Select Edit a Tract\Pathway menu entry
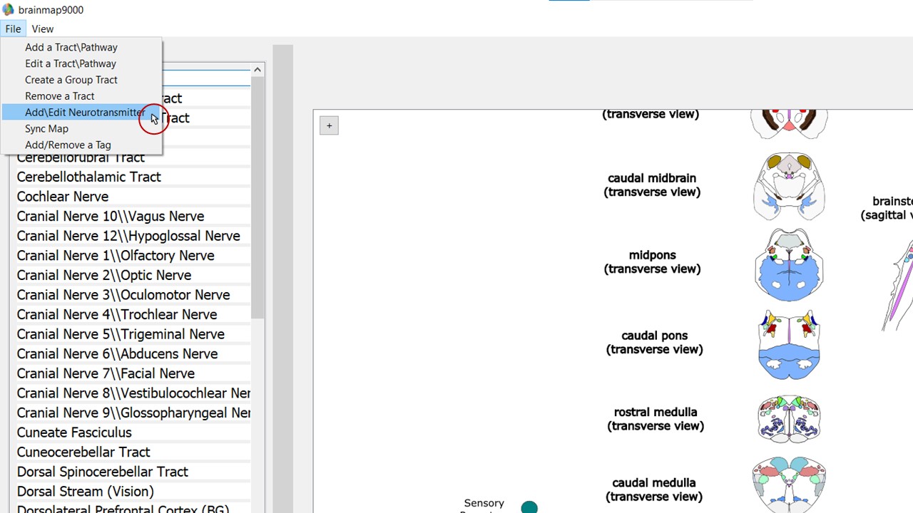The image size is (913, 513). (71, 63)
